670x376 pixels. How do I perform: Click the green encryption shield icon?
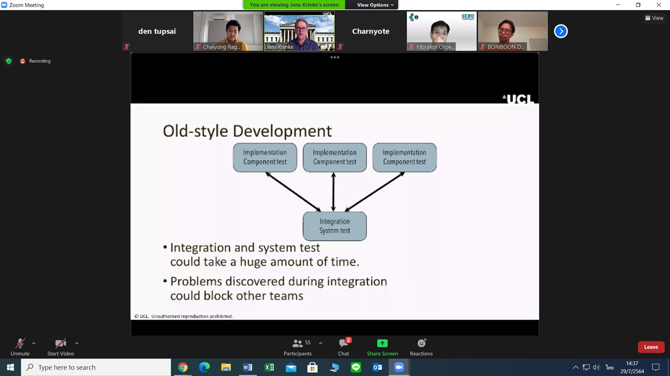pyautogui.click(x=9, y=61)
